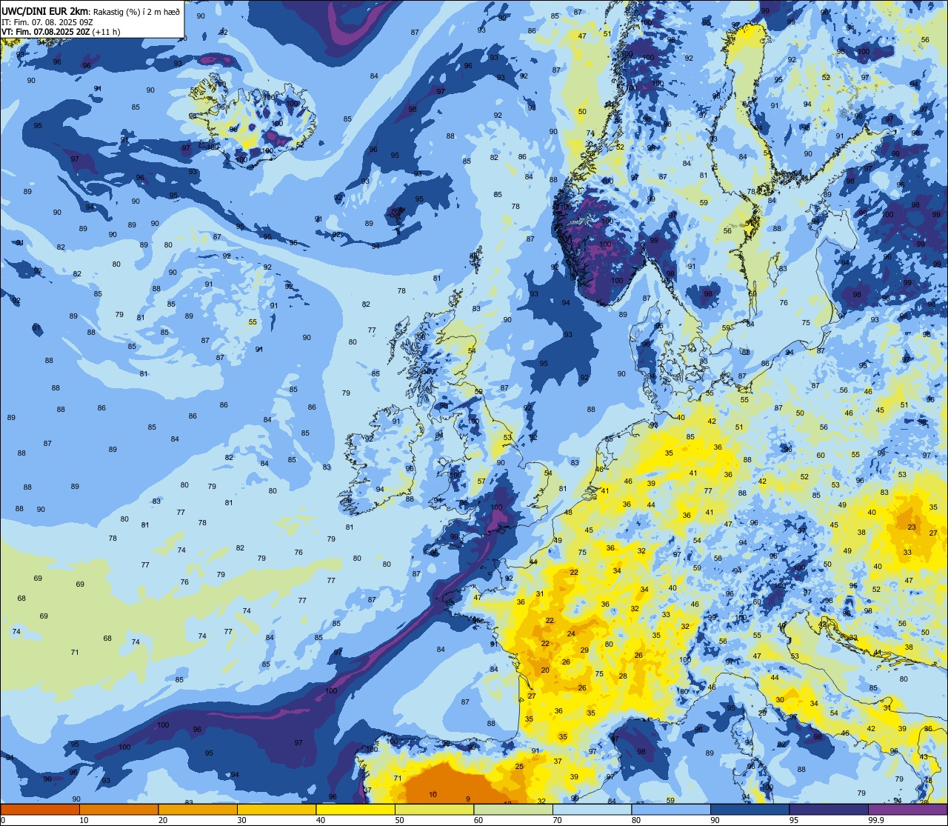Click the value 57 over England
Viewport: 948px width, 826px height.
pyautogui.click(x=481, y=482)
